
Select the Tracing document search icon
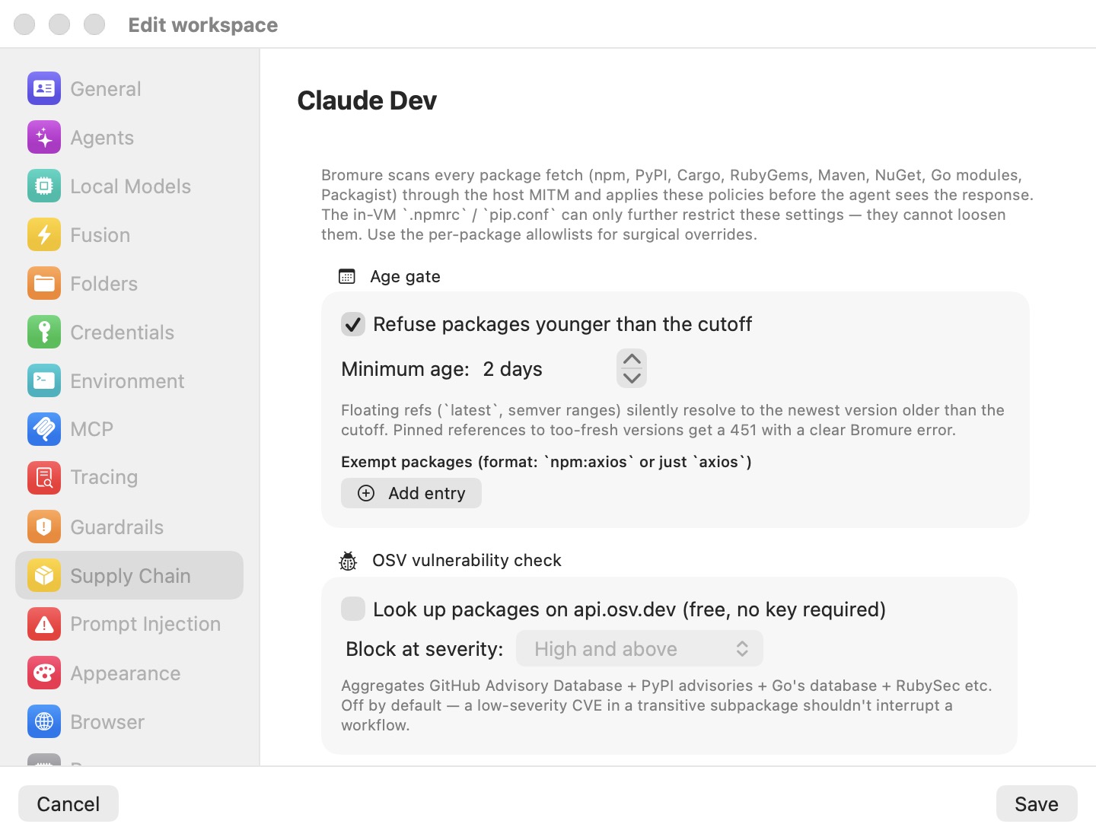[x=44, y=478]
